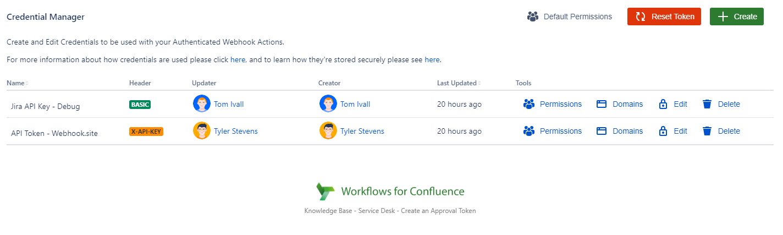The width and height of the screenshot is (783, 235).
Task: Click Domains icon for Jira API Key row
Action: click(602, 104)
